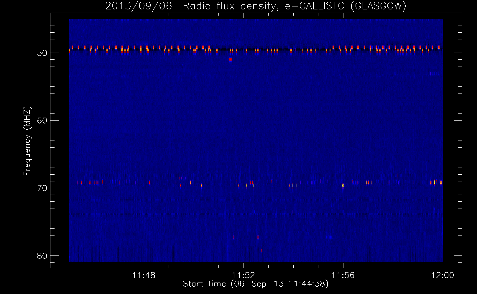Click the 11:48 time tick label
Screen dimensions: 477x294
[x=144, y=275]
